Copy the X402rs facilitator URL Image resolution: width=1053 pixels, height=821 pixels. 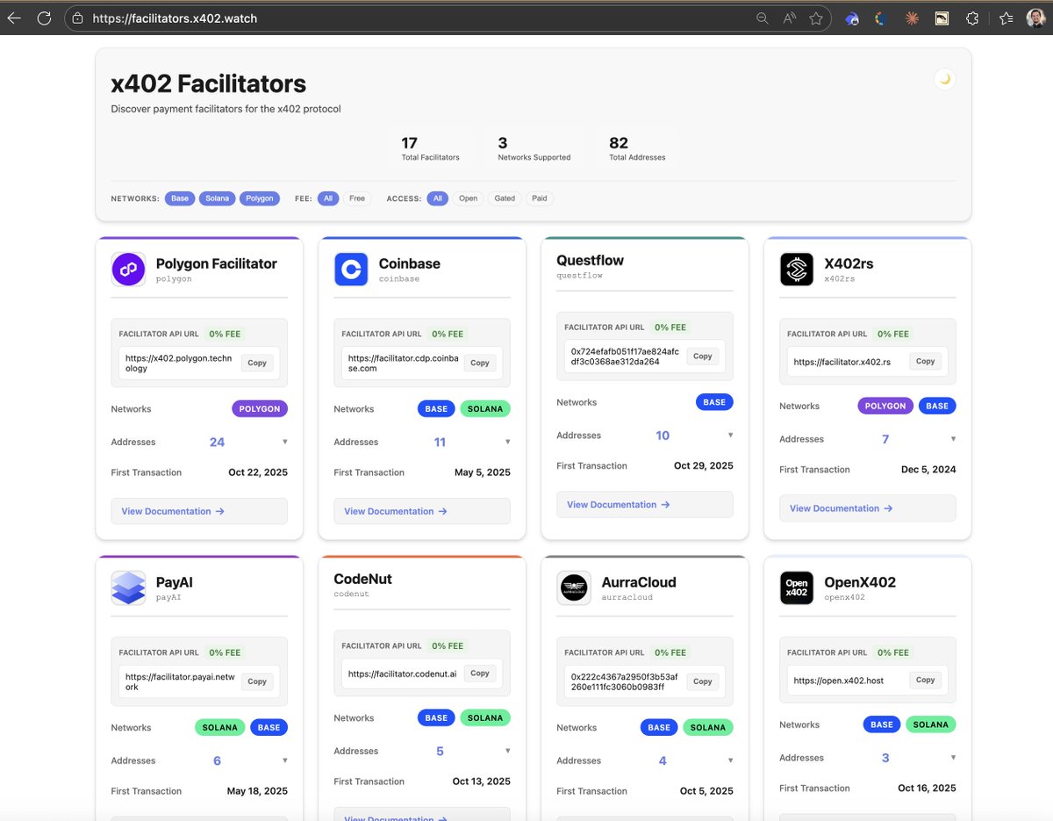pos(926,361)
